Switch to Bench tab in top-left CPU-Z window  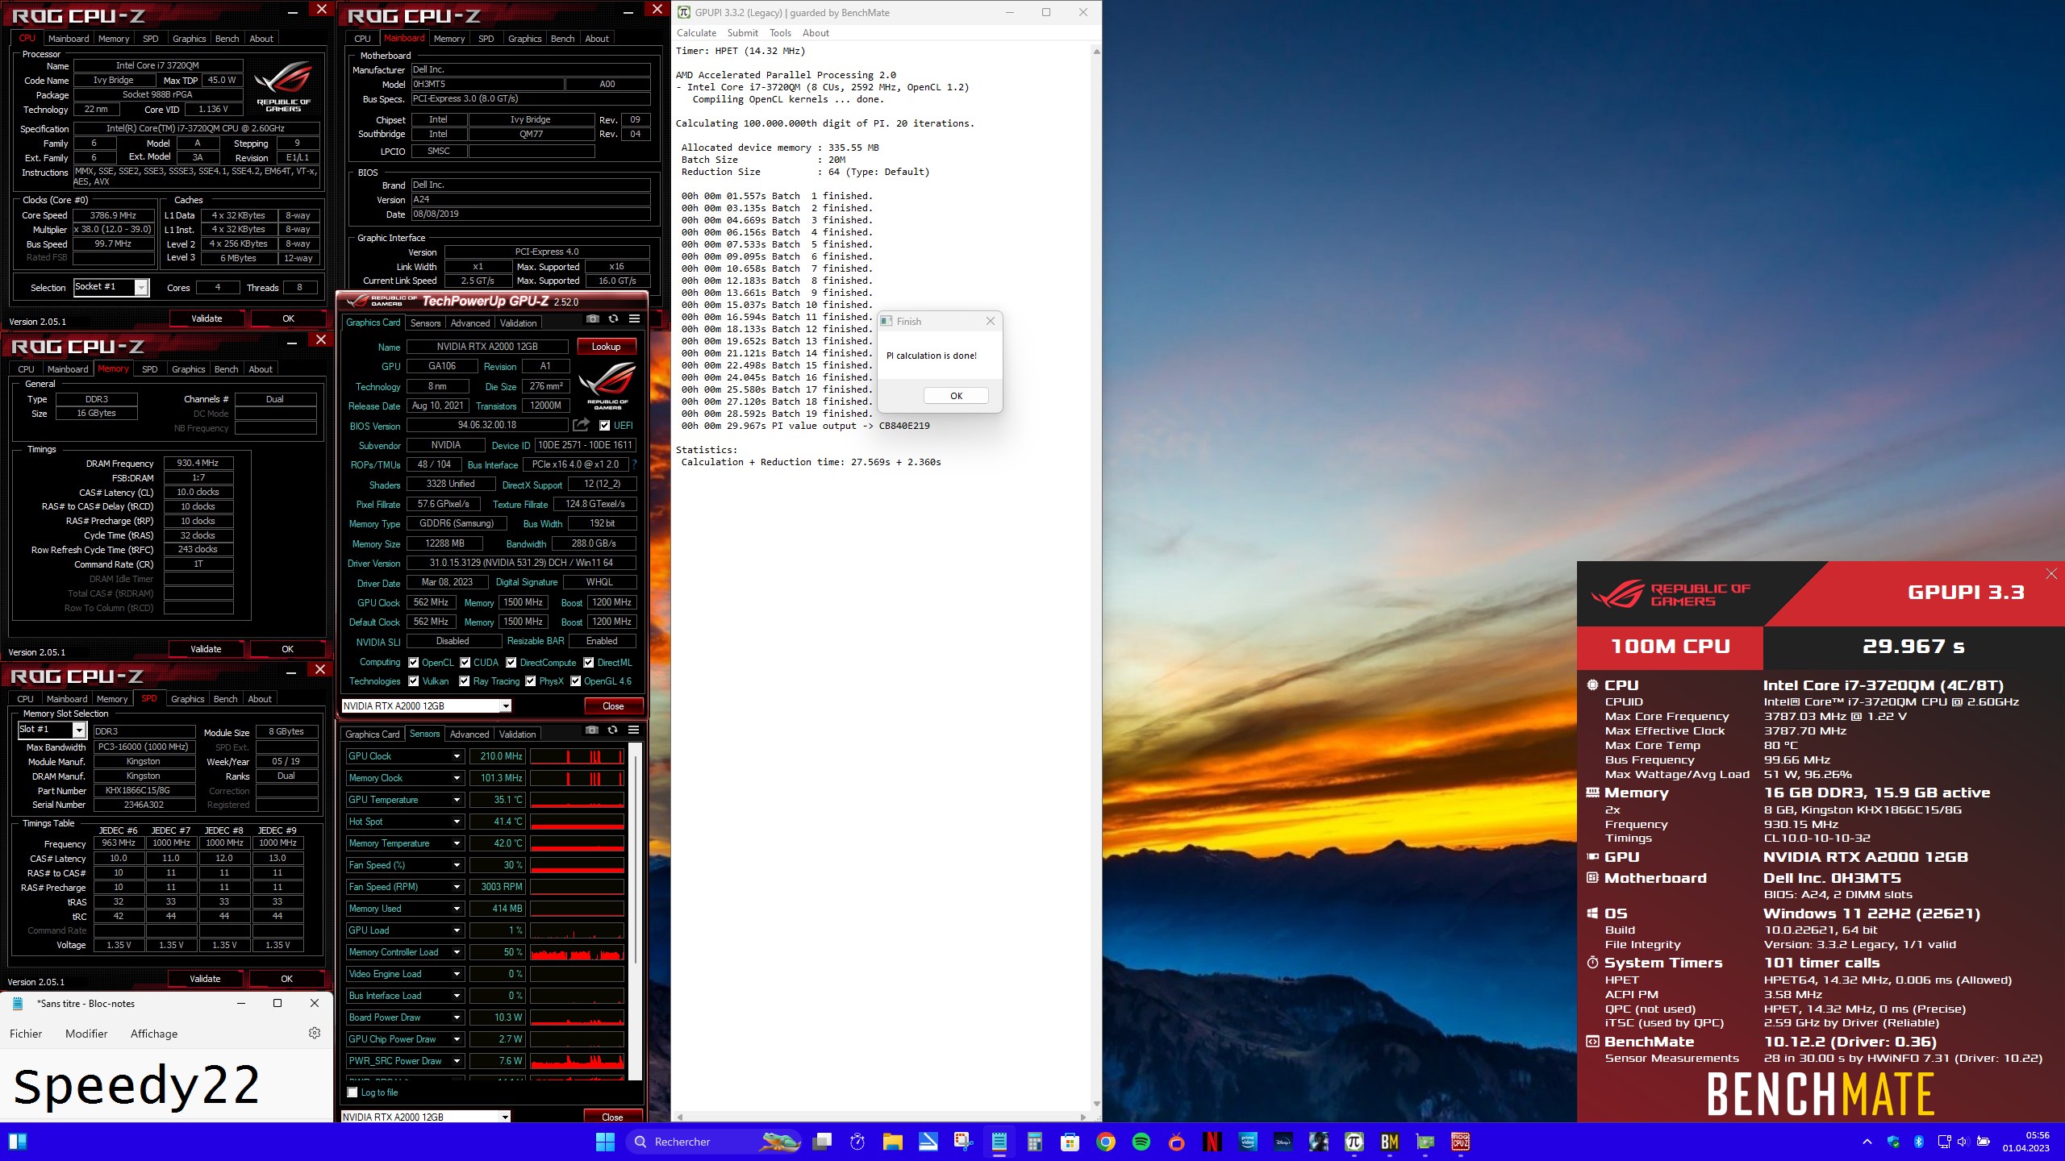[227, 39]
